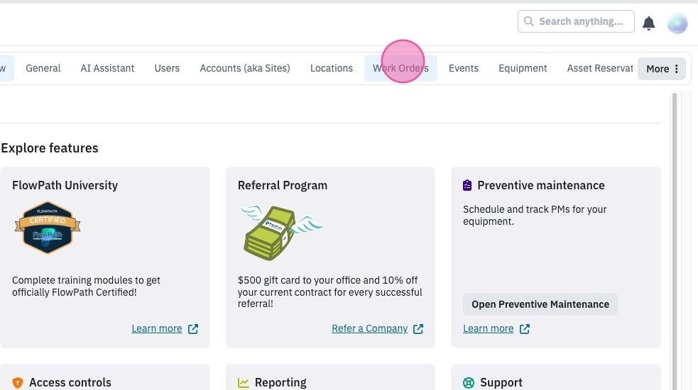Click the search magnifier icon

tap(528, 21)
